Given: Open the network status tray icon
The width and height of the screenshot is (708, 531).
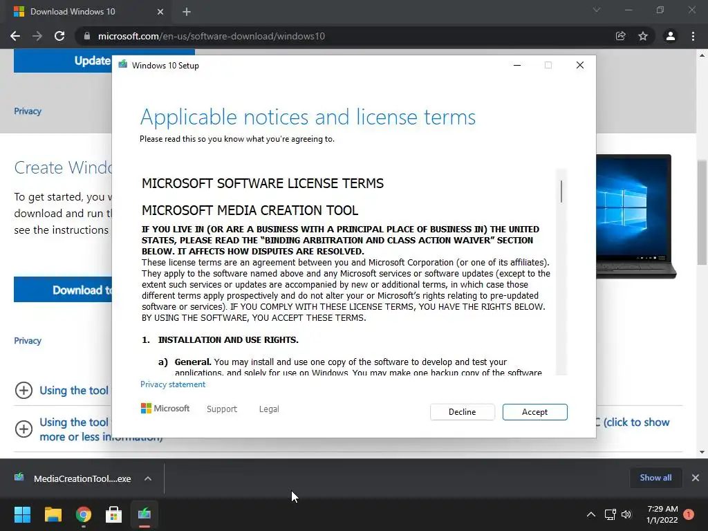Looking at the screenshot, I should point(610,514).
